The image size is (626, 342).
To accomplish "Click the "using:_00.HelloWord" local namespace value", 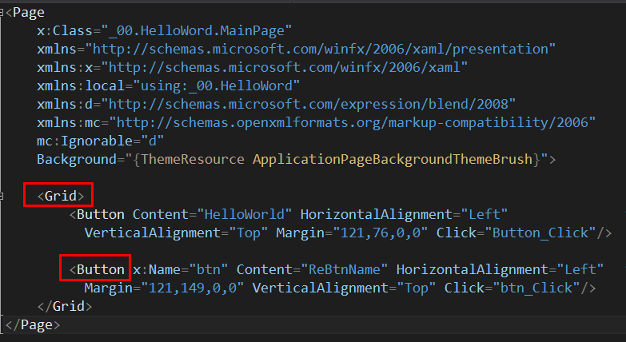I will click(x=217, y=85).
